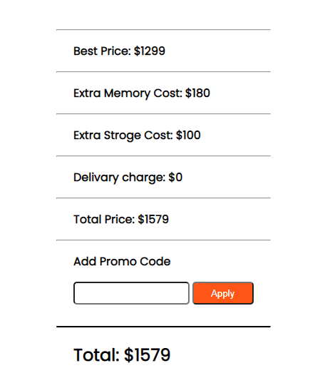This screenshot has width=310, height=378.
Task: Focus the promo code input field
Action: [131, 293]
